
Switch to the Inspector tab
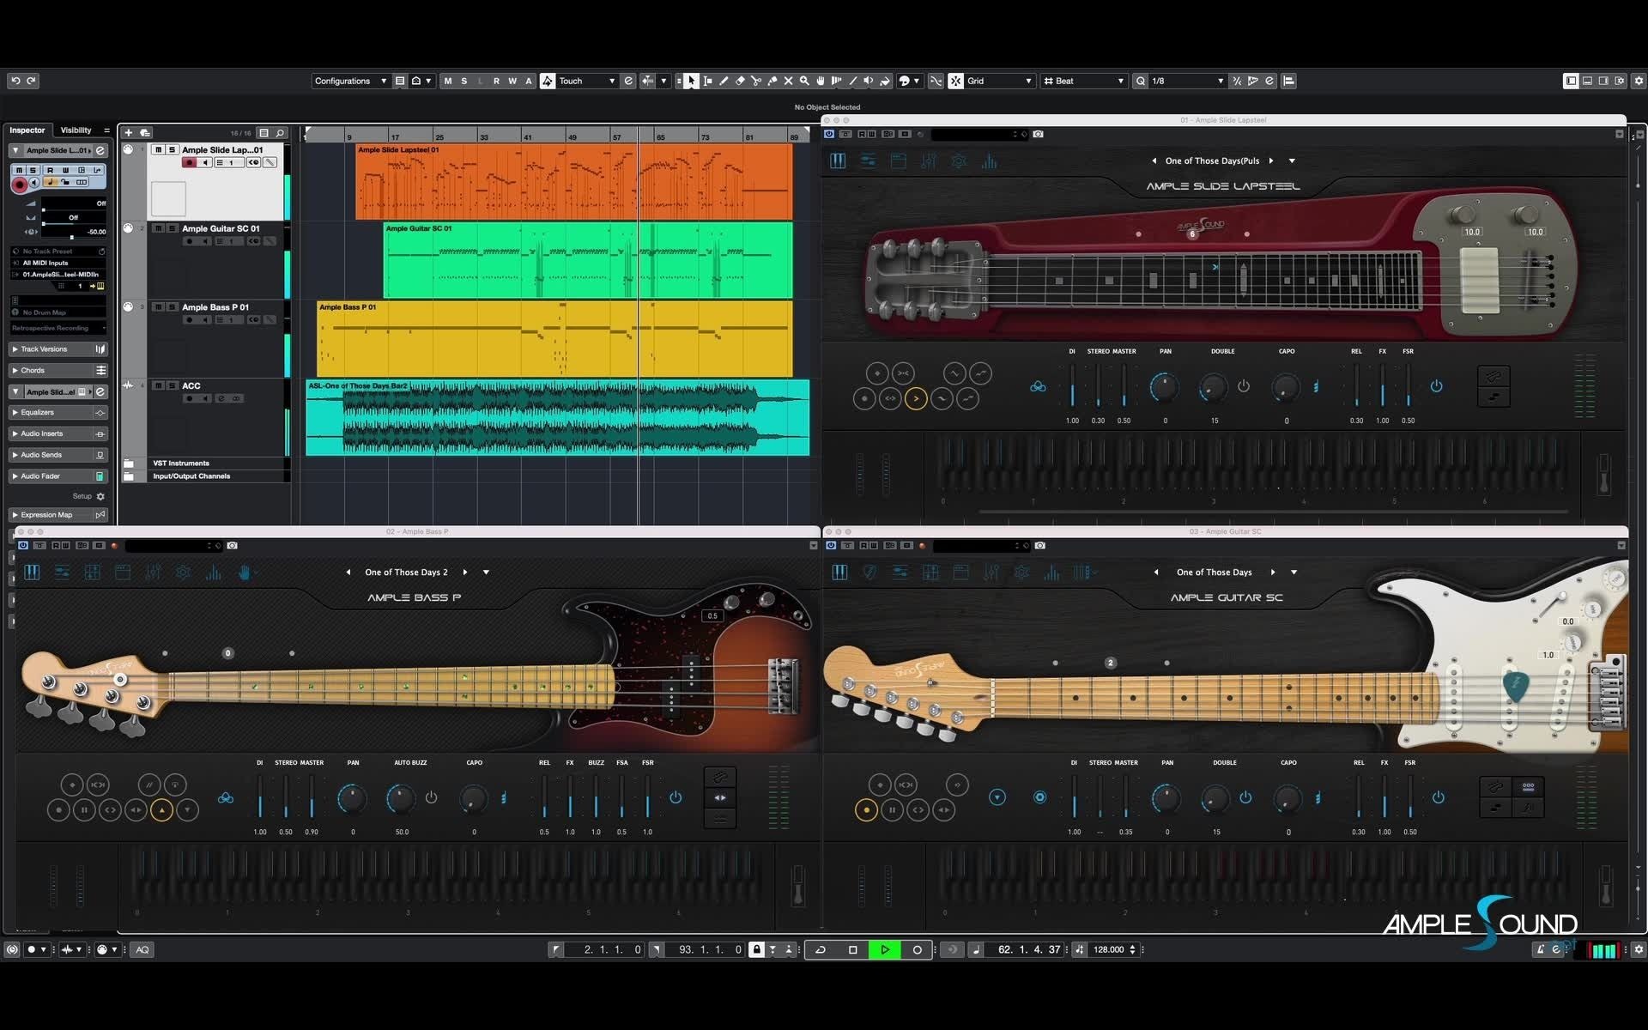[x=27, y=130]
